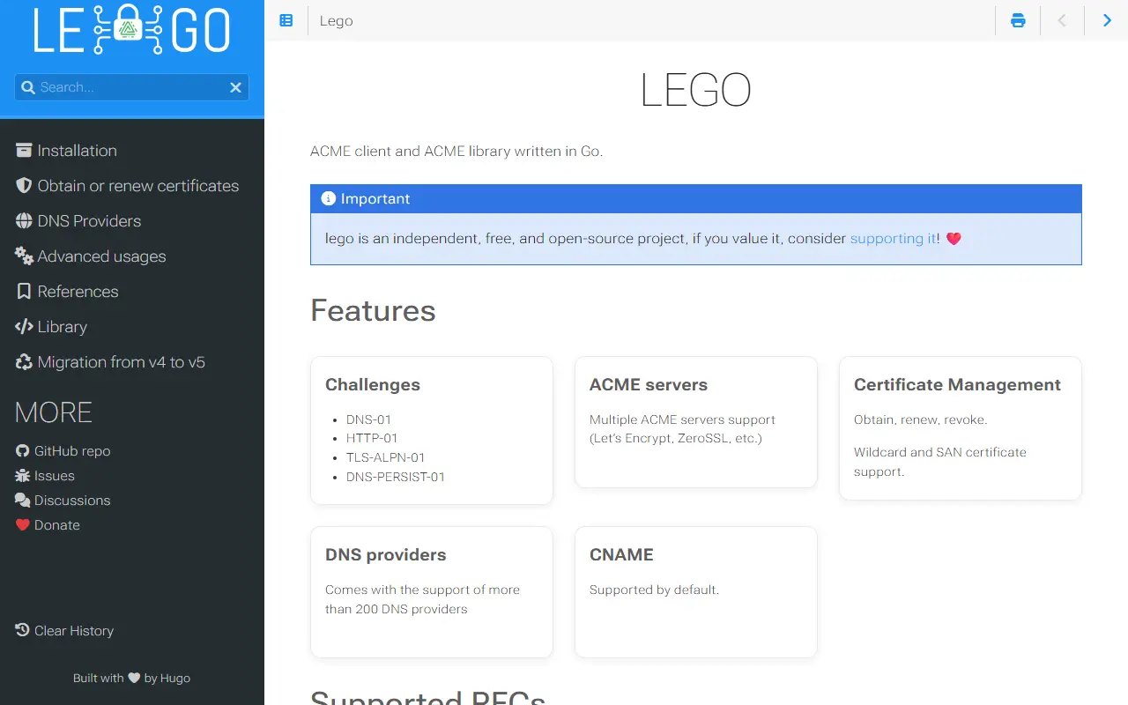
Task: Focus the Search input field
Action: 132,87
